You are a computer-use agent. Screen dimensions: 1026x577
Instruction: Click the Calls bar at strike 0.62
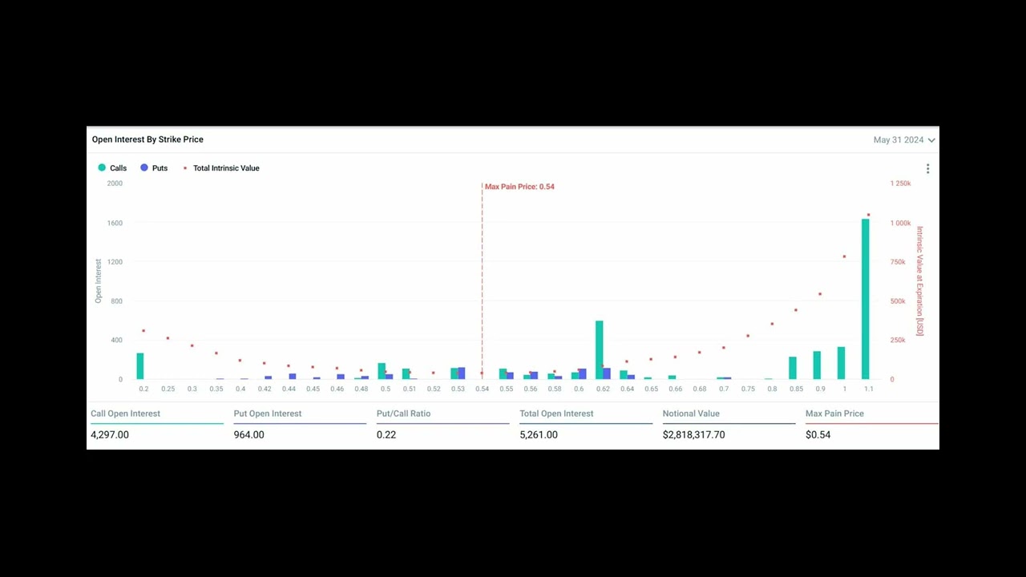coord(600,350)
